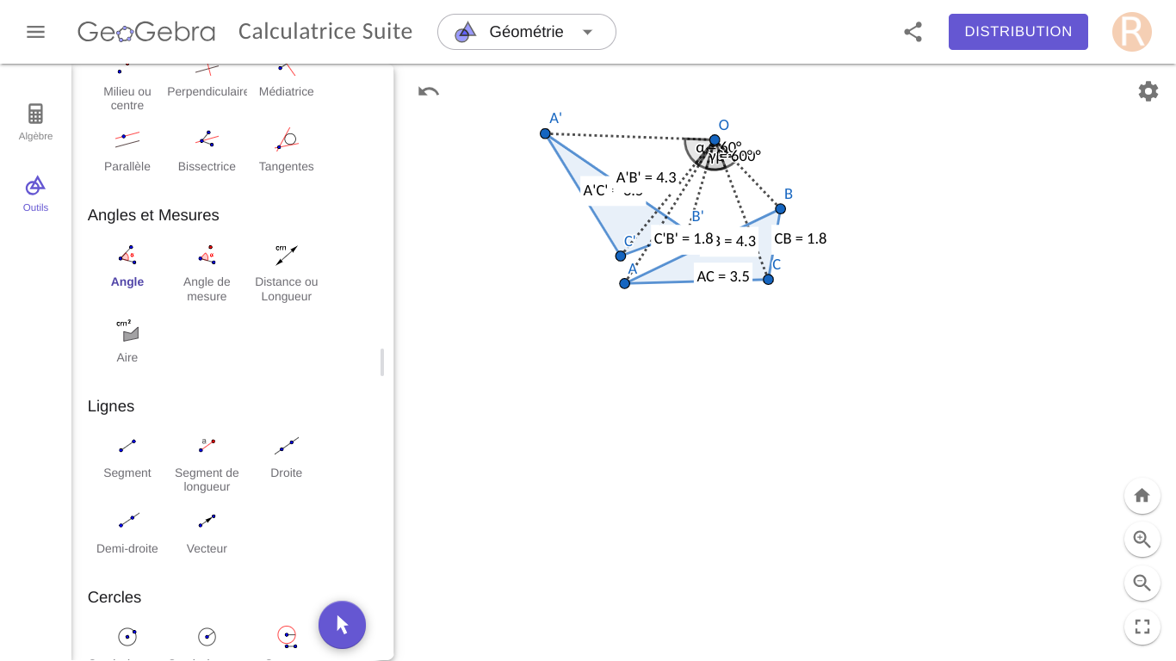Switch to the Algèbre tab
This screenshot has width=1176, height=661.
pyautogui.click(x=35, y=122)
